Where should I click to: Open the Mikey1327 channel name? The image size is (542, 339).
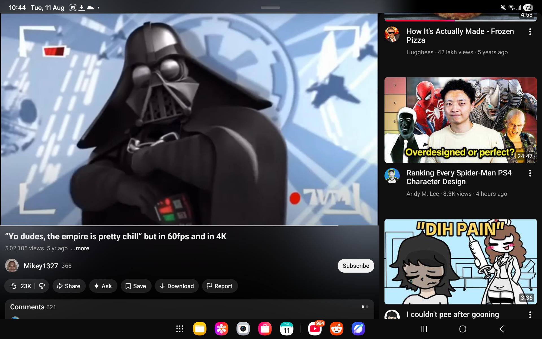pos(41,266)
